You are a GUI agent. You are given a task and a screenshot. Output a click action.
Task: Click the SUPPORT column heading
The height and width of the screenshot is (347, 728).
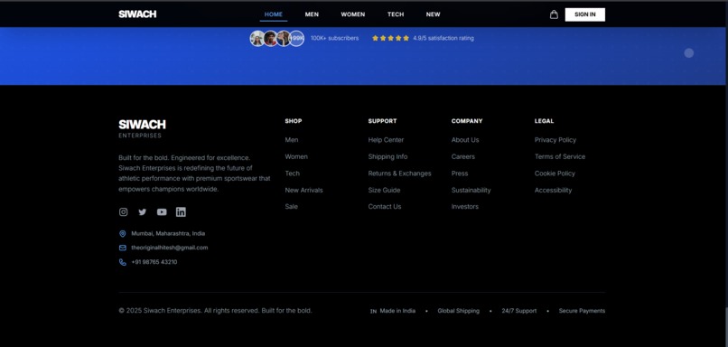click(383, 121)
